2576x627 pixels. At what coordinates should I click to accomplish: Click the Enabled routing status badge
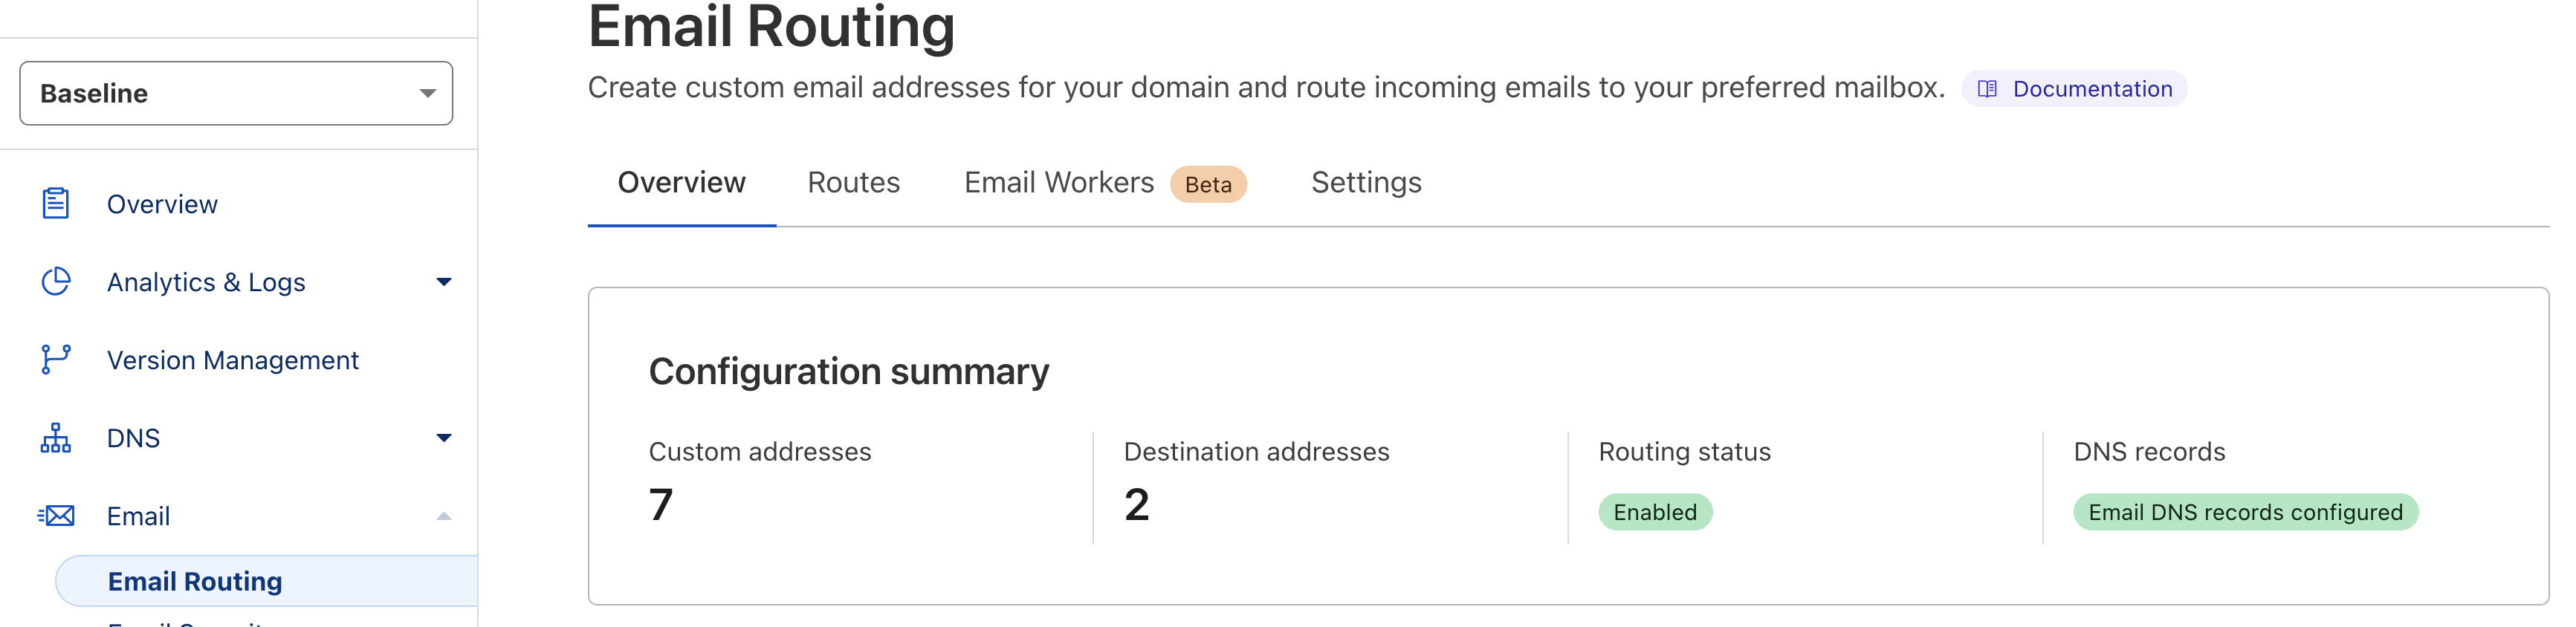click(1655, 512)
